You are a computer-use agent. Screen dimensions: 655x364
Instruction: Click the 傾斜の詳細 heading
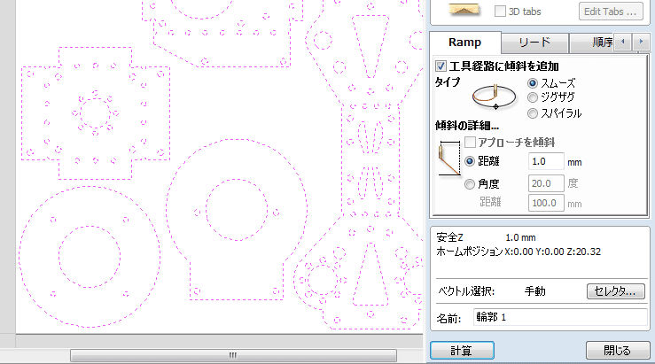(467, 126)
